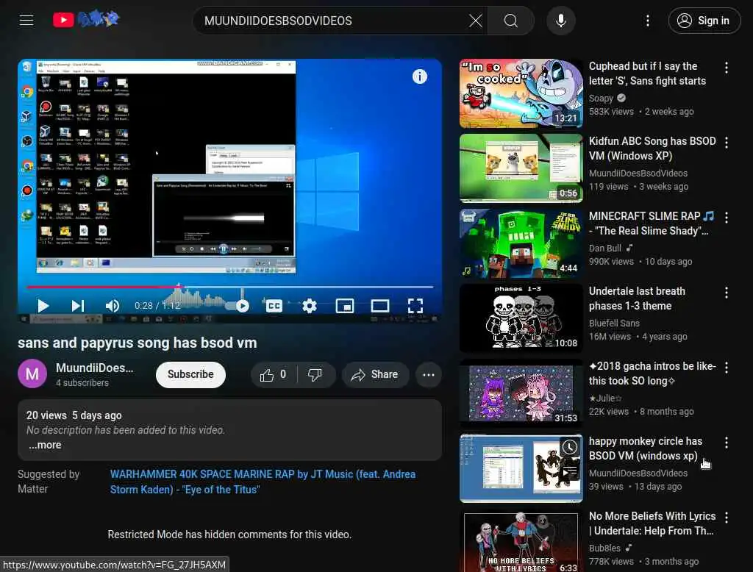Open the Dan Bull channel name

pos(605,248)
